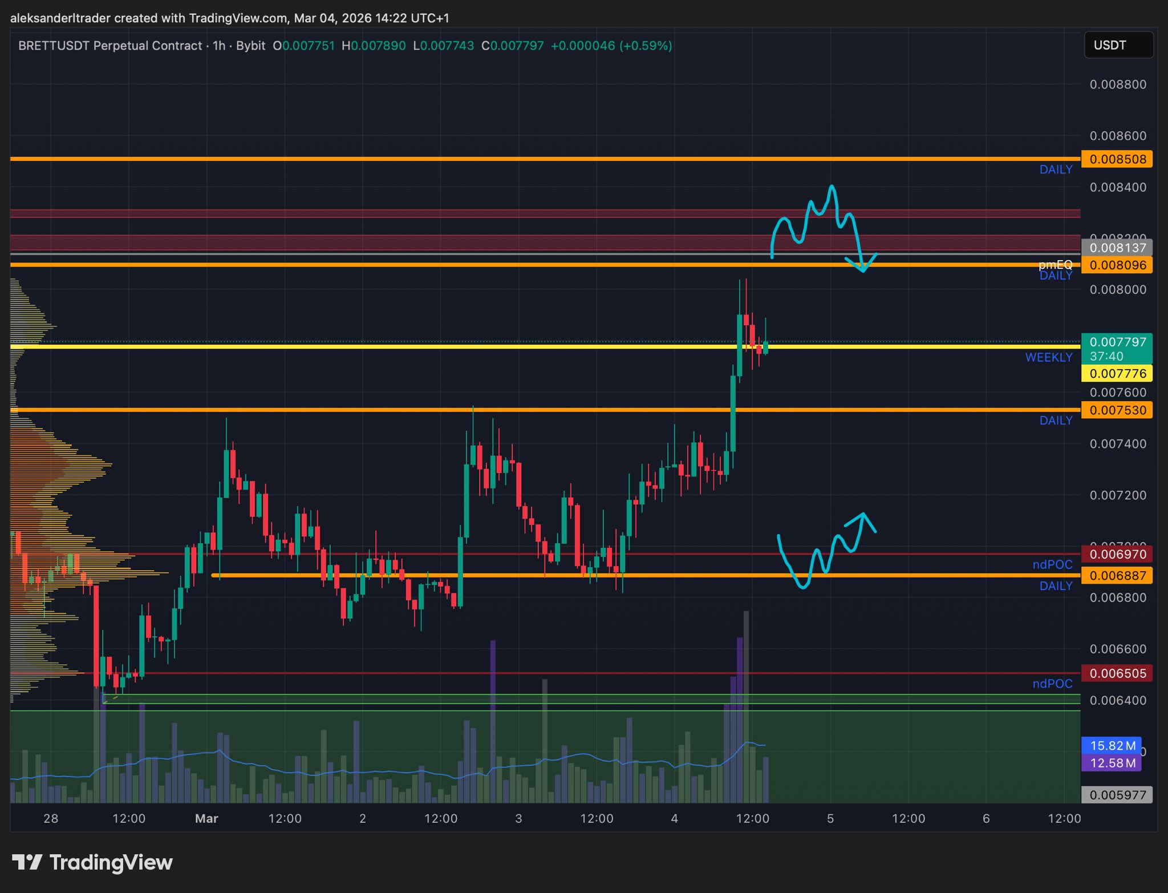Click the TradingView logo icon at bottom
1168x893 pixels.
pyautogui.click(x=27, y=862)
